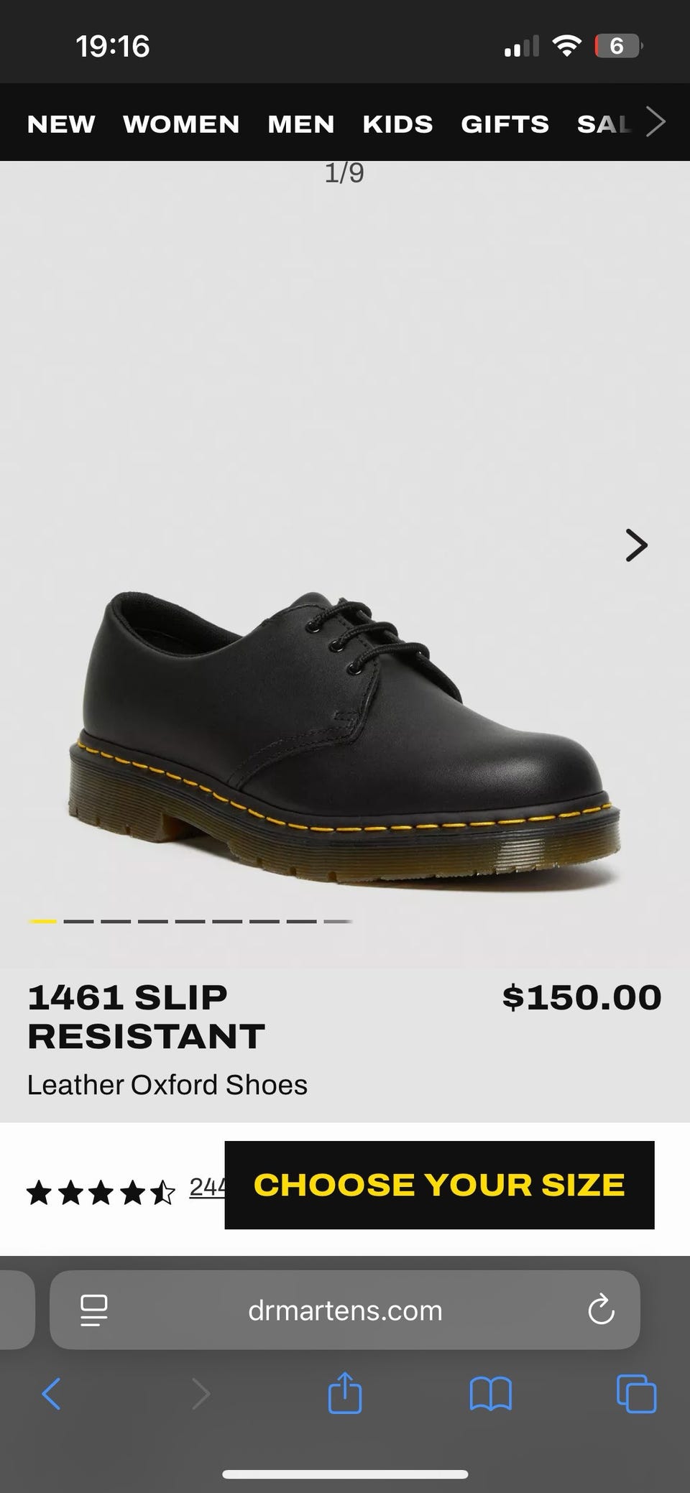Open the MEN menu category

[301, 124]
